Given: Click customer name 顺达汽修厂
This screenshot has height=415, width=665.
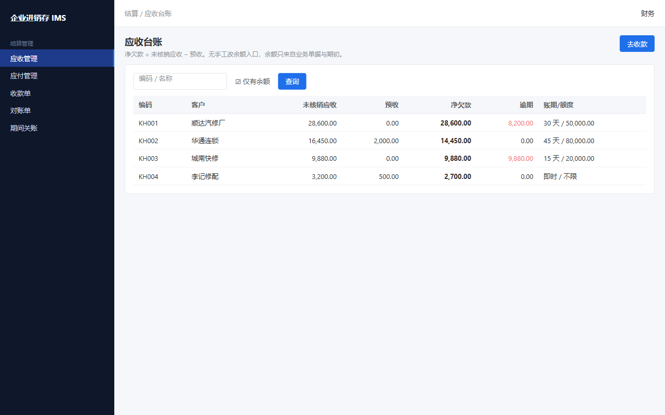Looking at the screenshot, I should pos(208,123).
